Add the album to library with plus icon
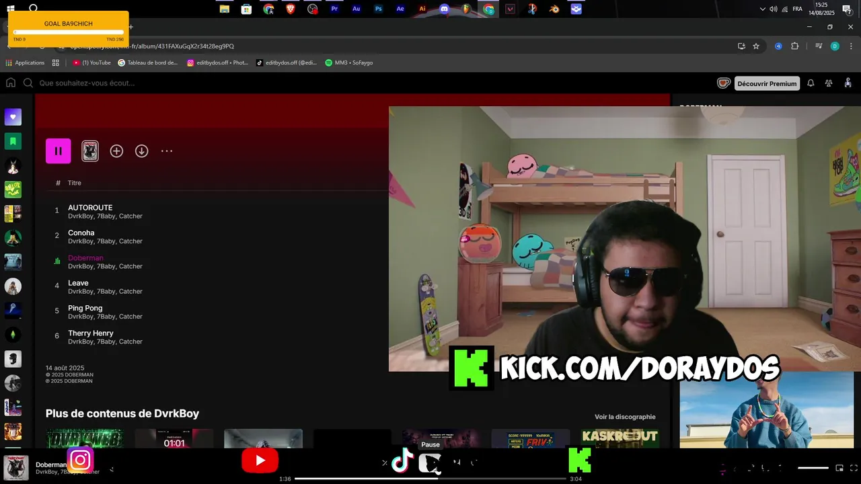The width and height of the screenshot is (861, 484). coord(116,151)
